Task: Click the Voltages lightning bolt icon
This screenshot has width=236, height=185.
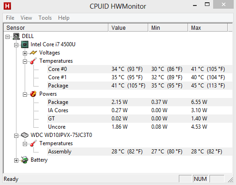Action: [x=33, y=53]
